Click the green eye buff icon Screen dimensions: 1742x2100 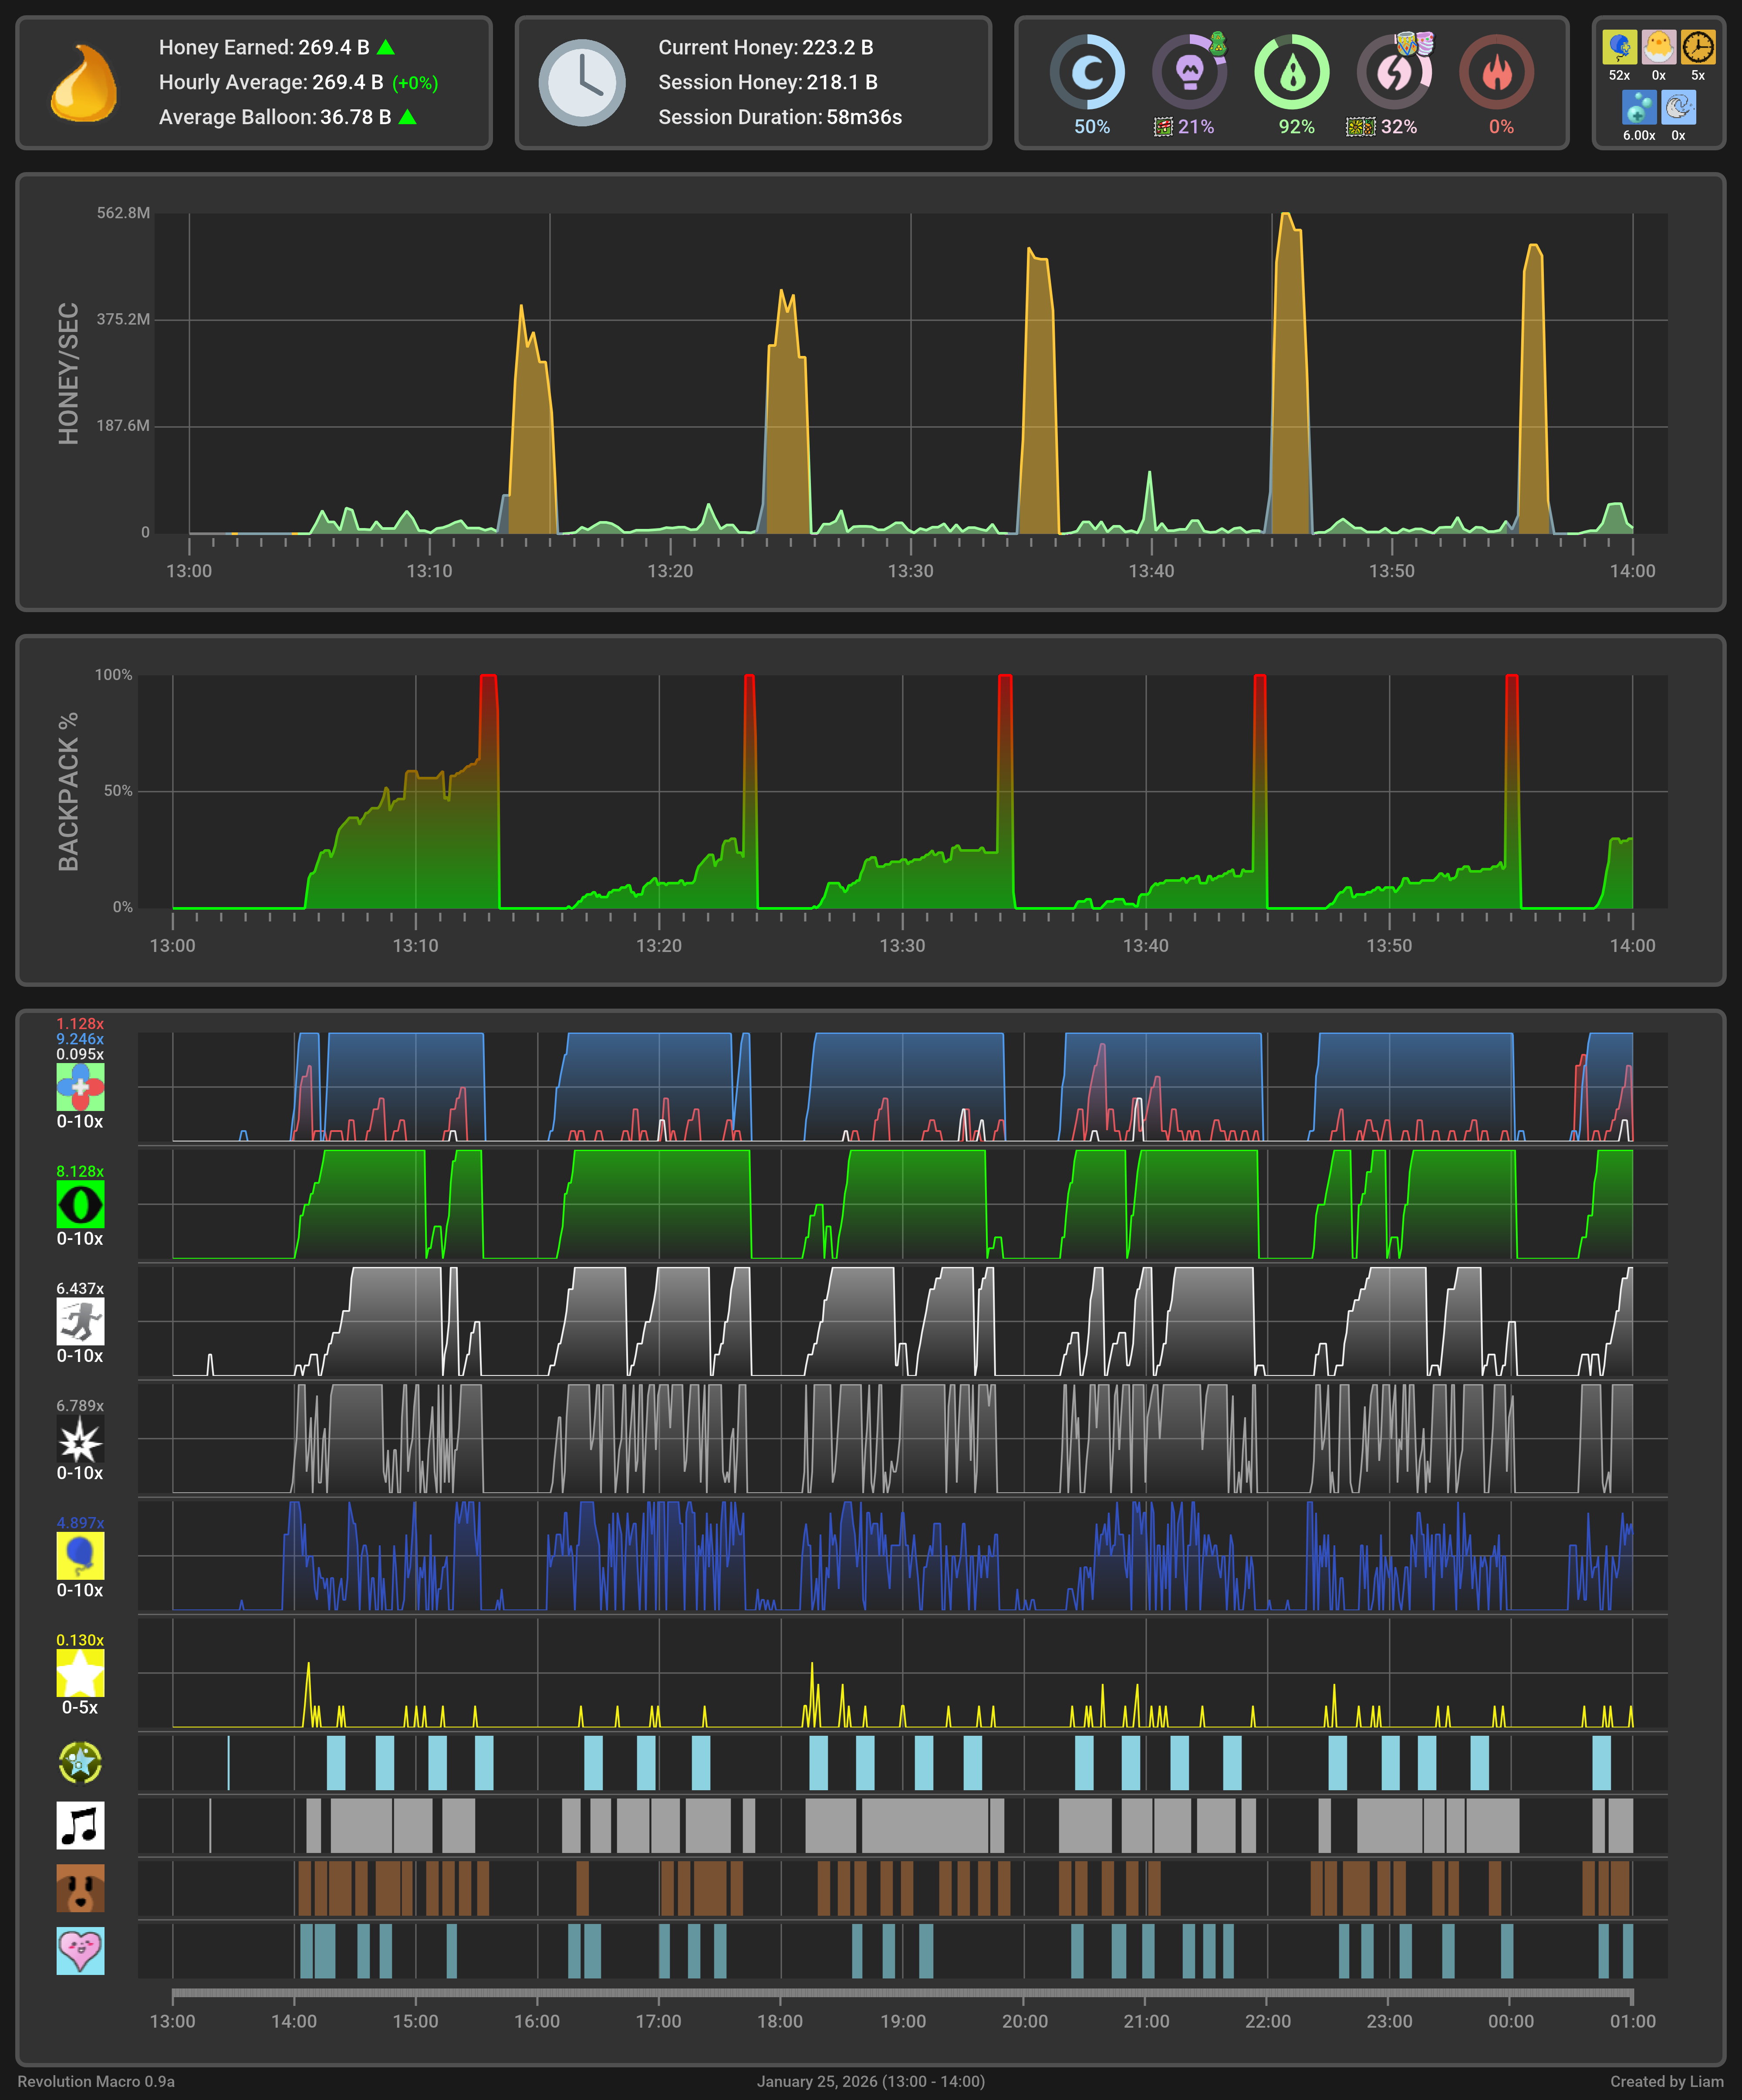point(80,1204)
